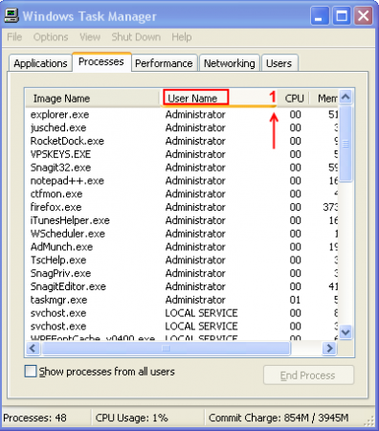The image size is (379, 431).
Task: Click the End Process button
Action: pyautogui.click(x=308, y=375)
